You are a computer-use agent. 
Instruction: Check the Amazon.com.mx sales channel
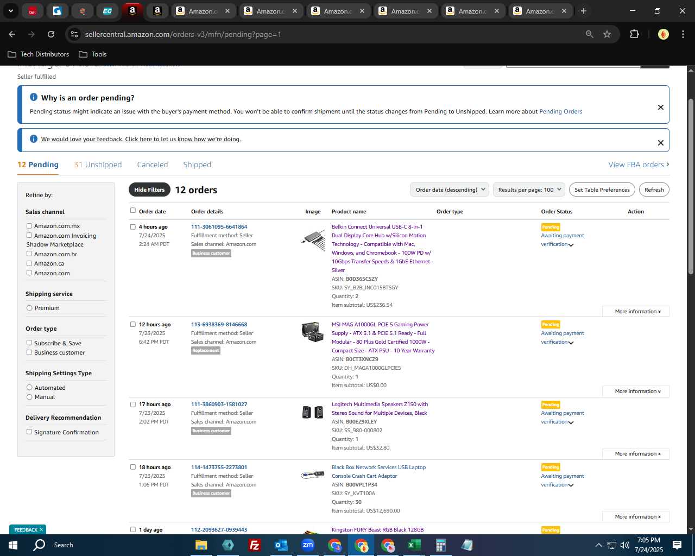click(x=29, y=226)
